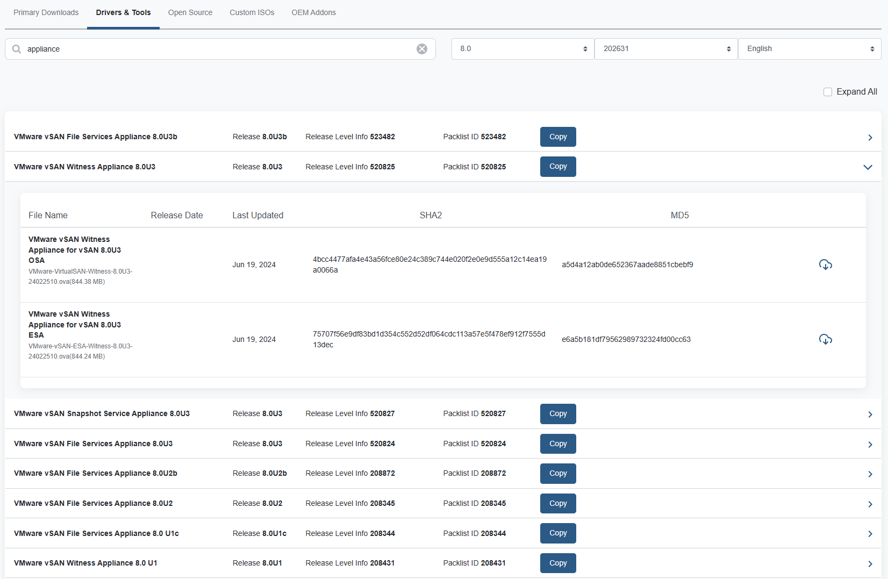Download the ESA Witness Appliance file
The width and height of the screenshot is (888, 579).
click(825, 339)
